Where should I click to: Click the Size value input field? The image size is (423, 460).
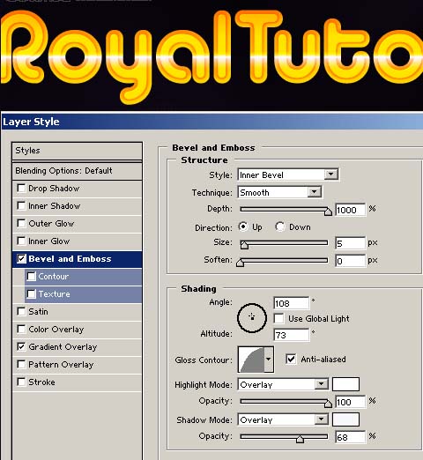(350, 243)
